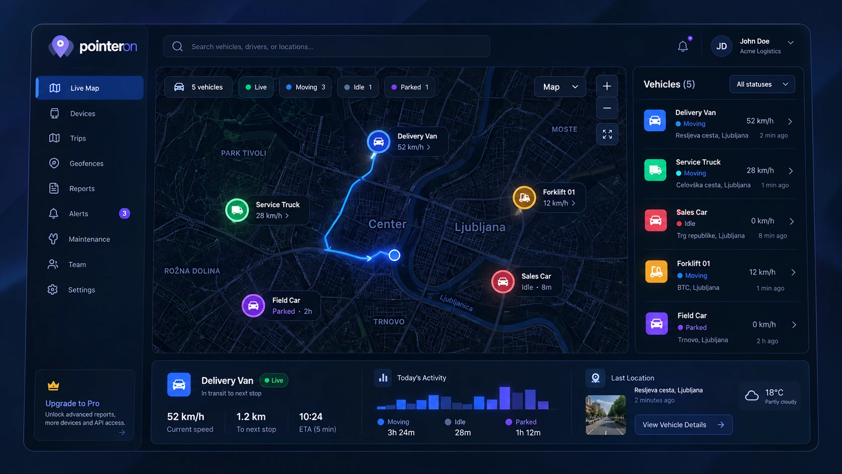This screenshot has width=842, height=474.
Task: Select the Forklift 01 marker on map
Action: coord(524,197)
